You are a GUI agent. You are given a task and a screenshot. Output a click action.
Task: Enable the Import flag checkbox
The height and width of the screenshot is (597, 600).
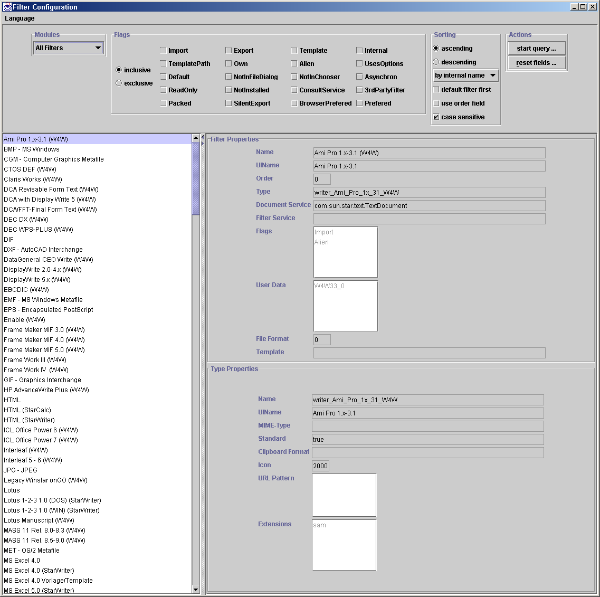coord(163,51)
